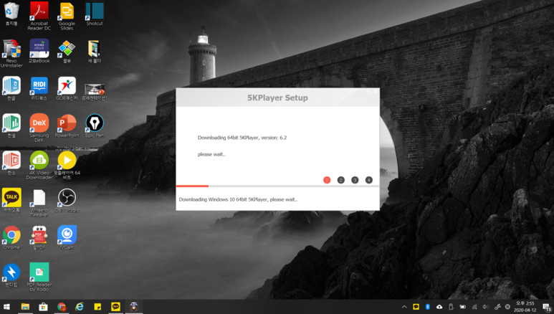Show hidden system tray icons

click(404, 307)
